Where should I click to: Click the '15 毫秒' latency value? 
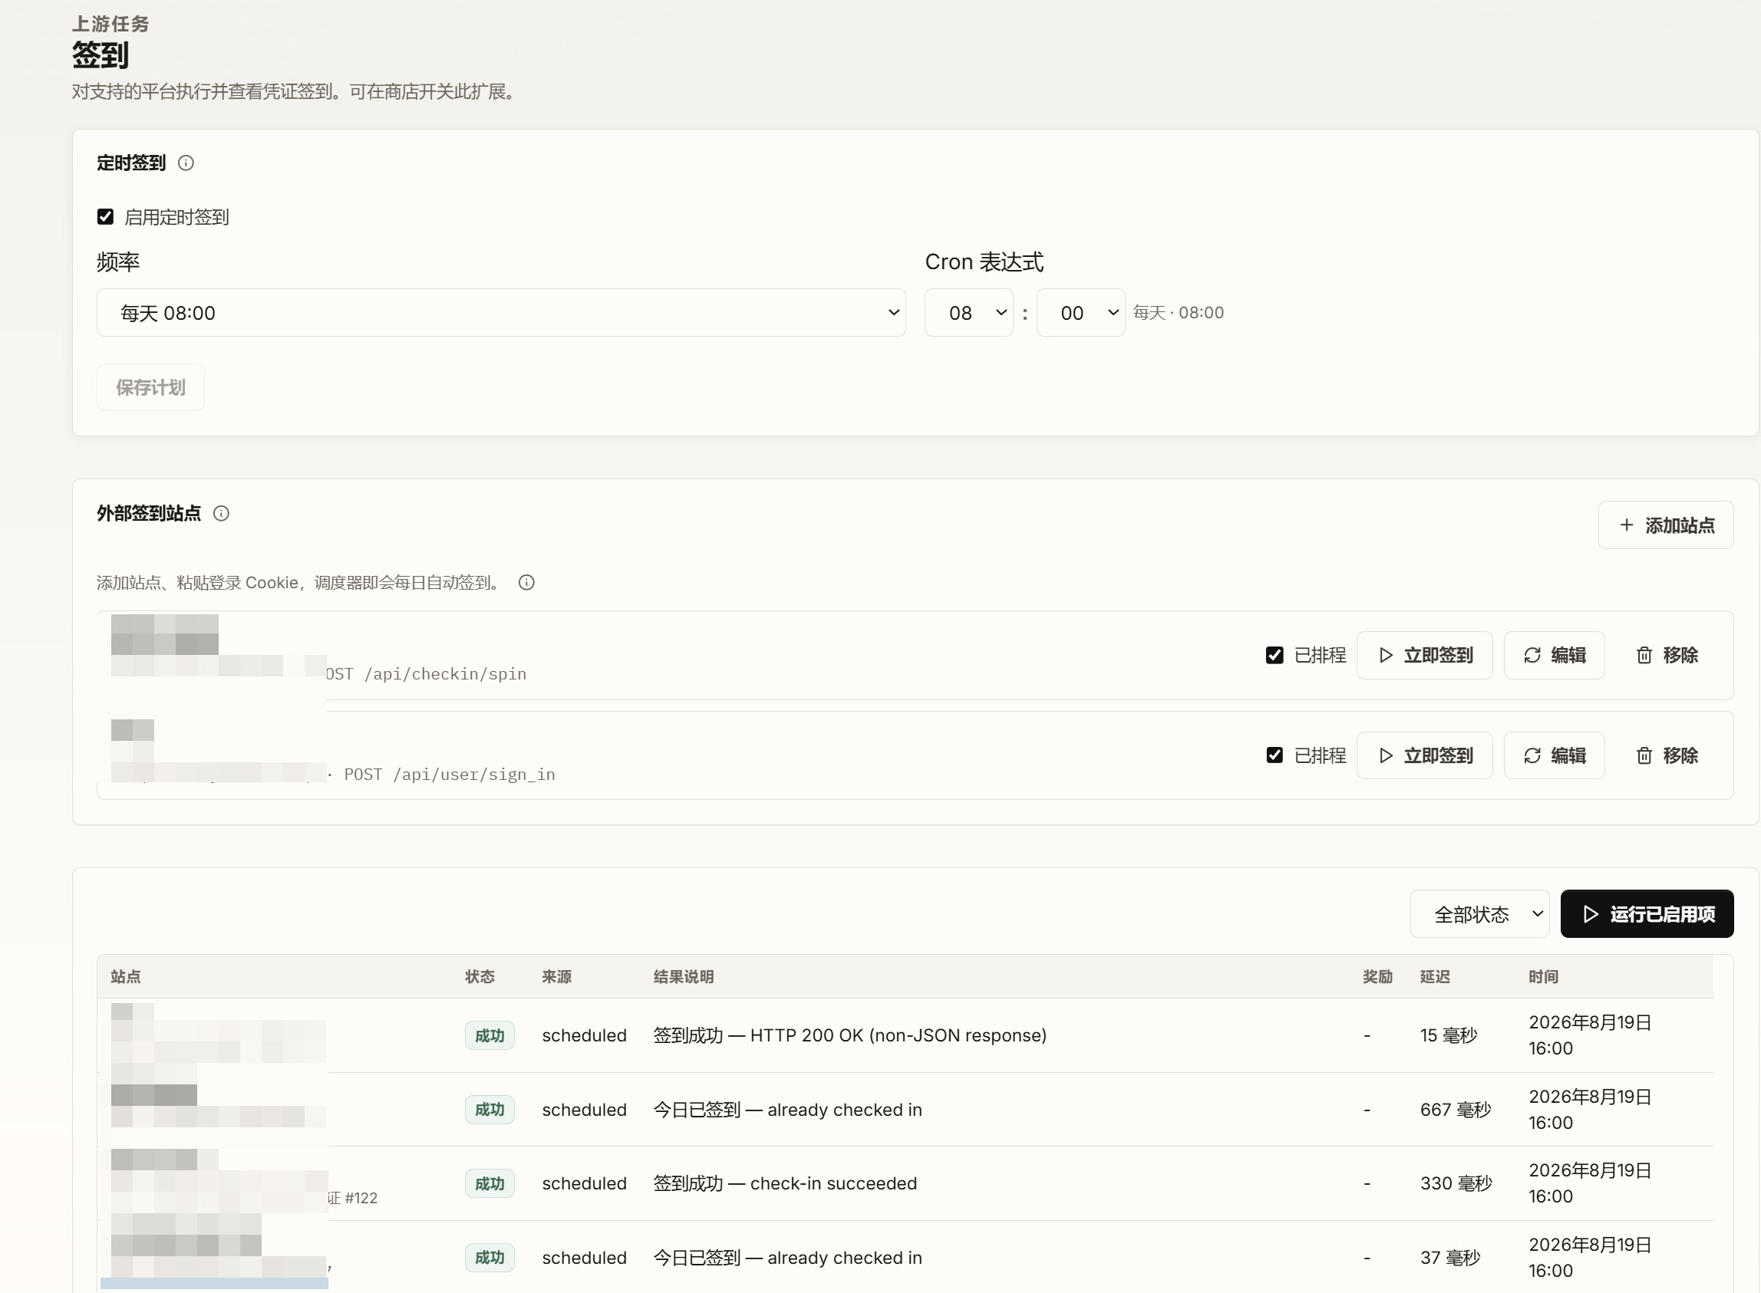[x=1449, y=1035]
